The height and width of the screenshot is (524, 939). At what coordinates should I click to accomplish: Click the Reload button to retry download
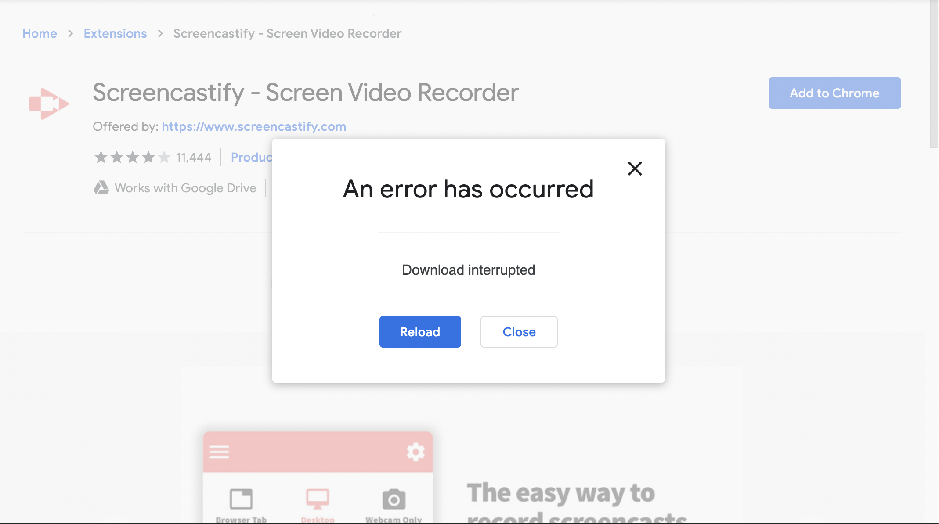[420, 331]
